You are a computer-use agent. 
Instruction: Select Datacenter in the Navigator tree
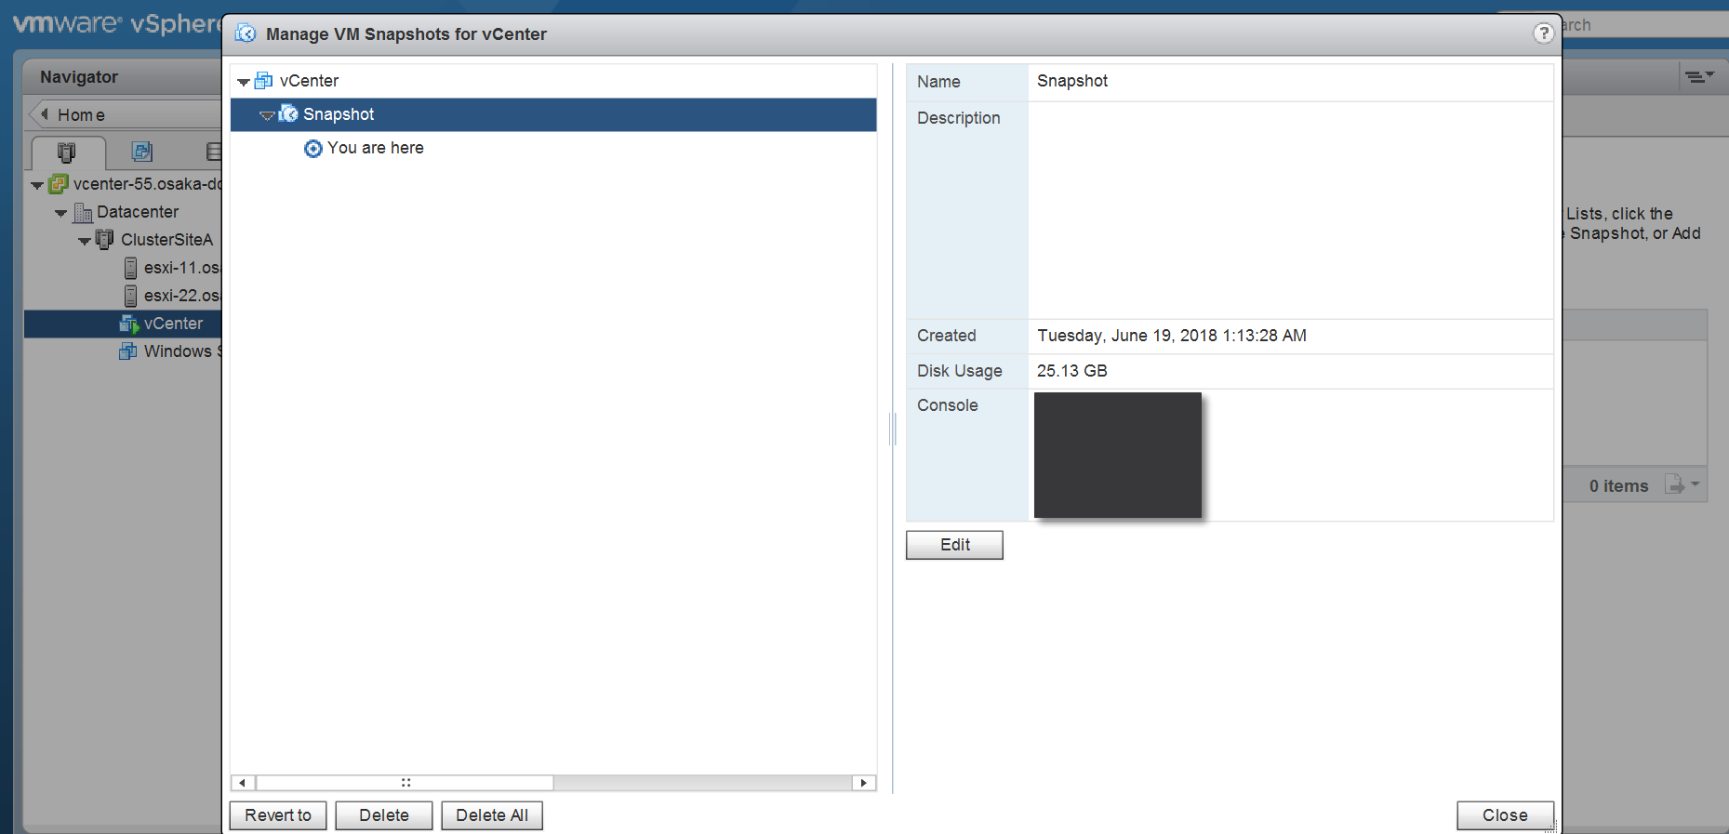138,212
